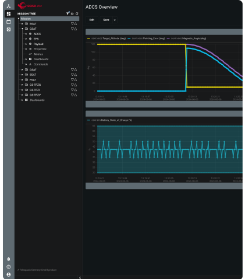This screenshot has height=279, width=245.
Task: Open the mission hierarchy icon in the sidebar
Action: click(x=9, y=6)
